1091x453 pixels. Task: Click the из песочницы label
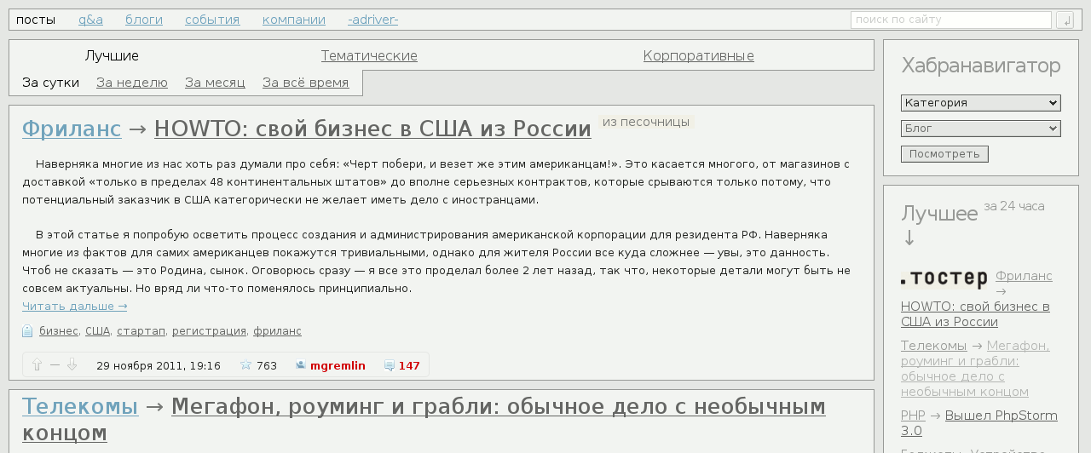coord(646,122)
